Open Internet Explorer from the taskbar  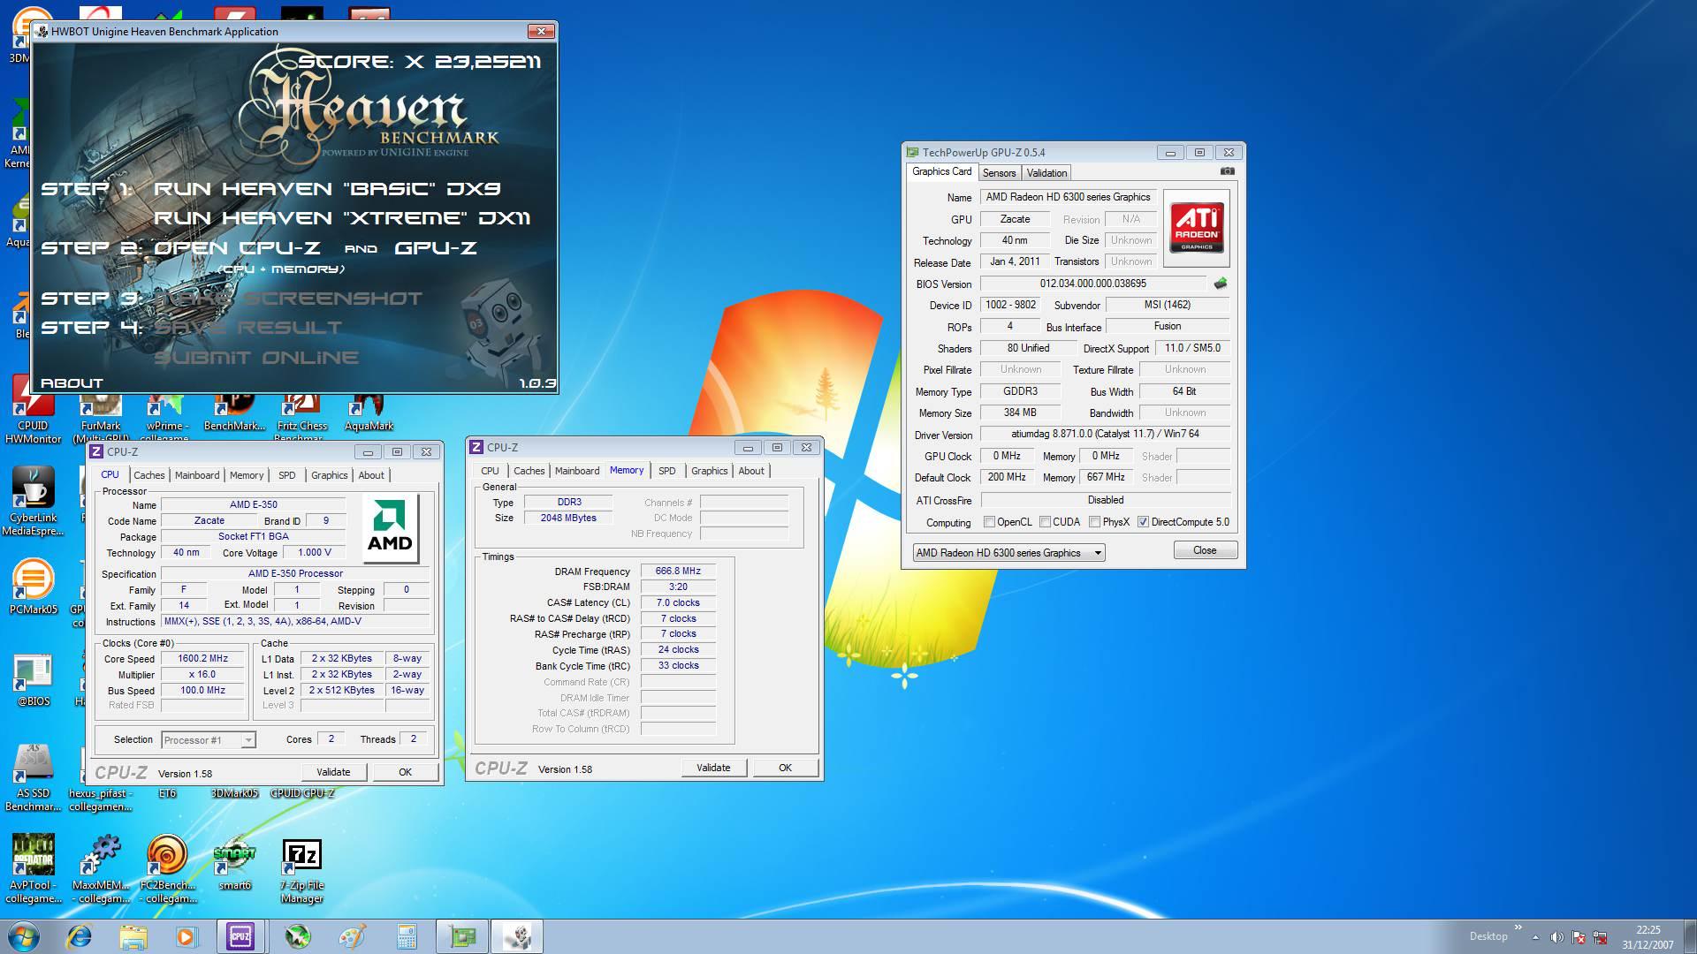tap(80, 936)
